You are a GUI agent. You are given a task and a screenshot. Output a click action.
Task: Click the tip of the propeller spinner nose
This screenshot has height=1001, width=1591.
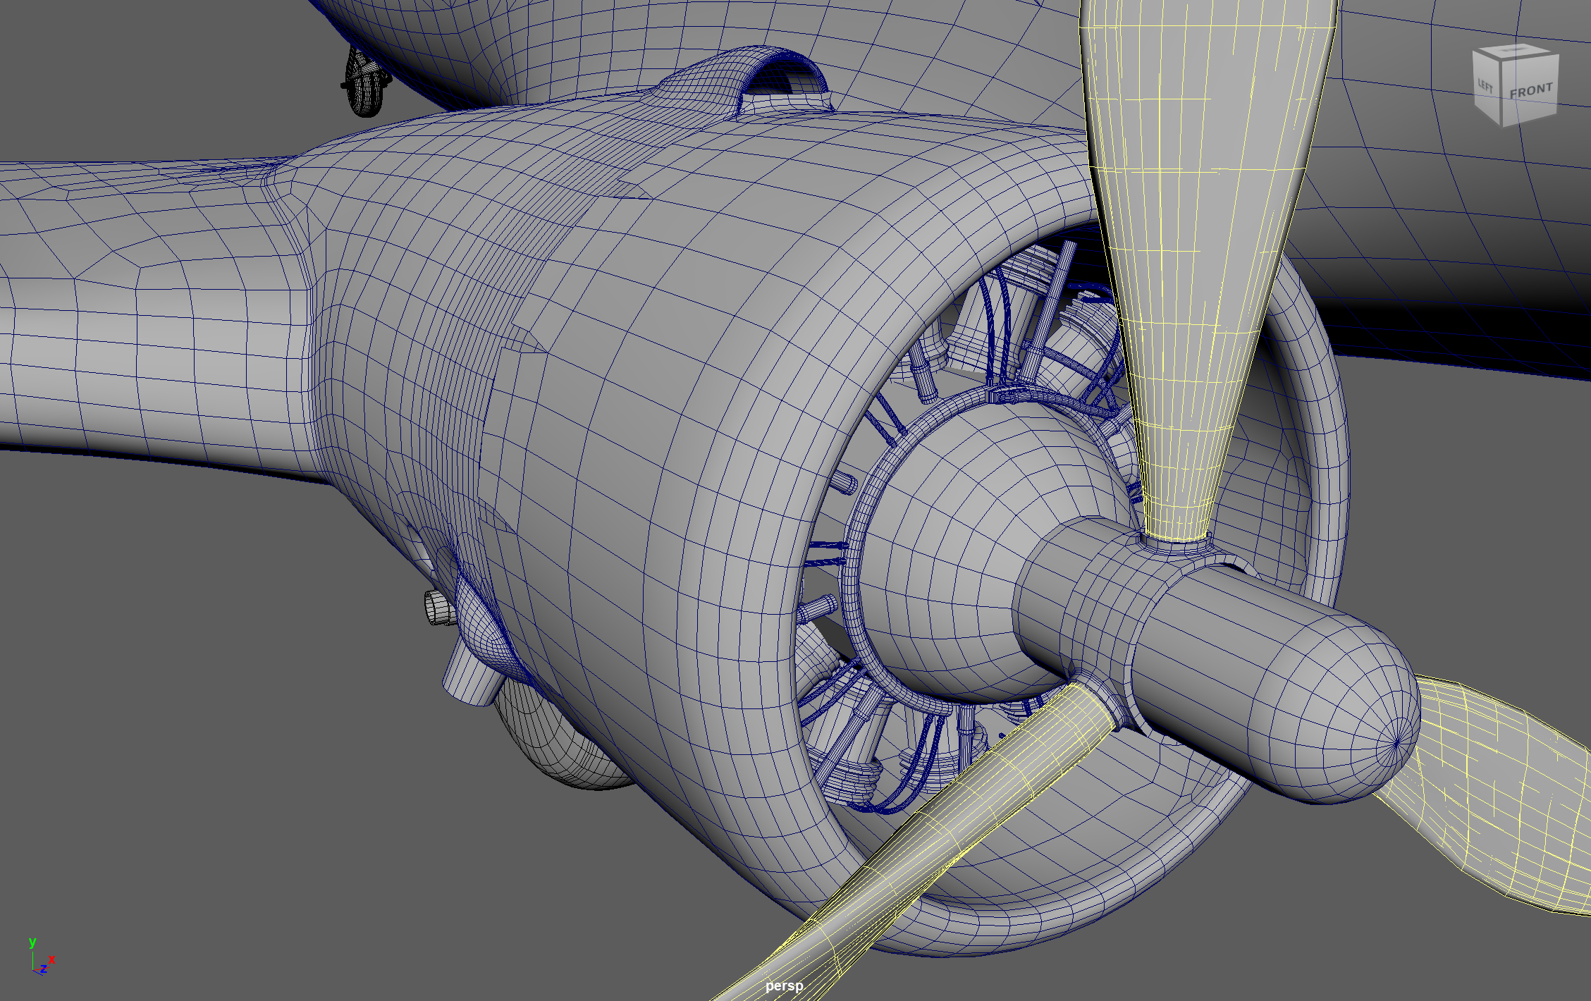click(x=1397, y=742)
